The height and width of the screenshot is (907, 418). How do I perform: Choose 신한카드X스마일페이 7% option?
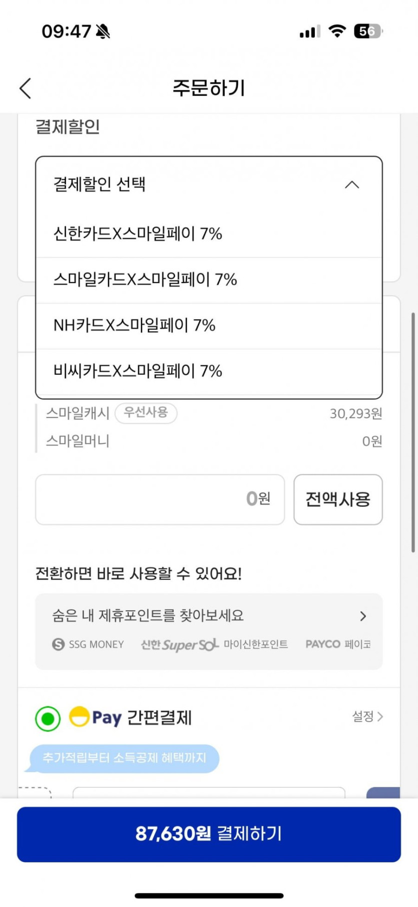138,234
